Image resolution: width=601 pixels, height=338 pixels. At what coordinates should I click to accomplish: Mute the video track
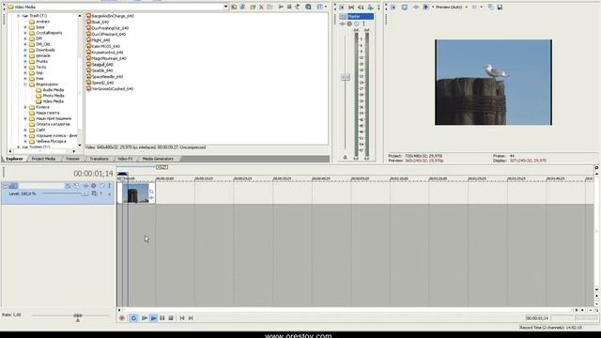102,186
